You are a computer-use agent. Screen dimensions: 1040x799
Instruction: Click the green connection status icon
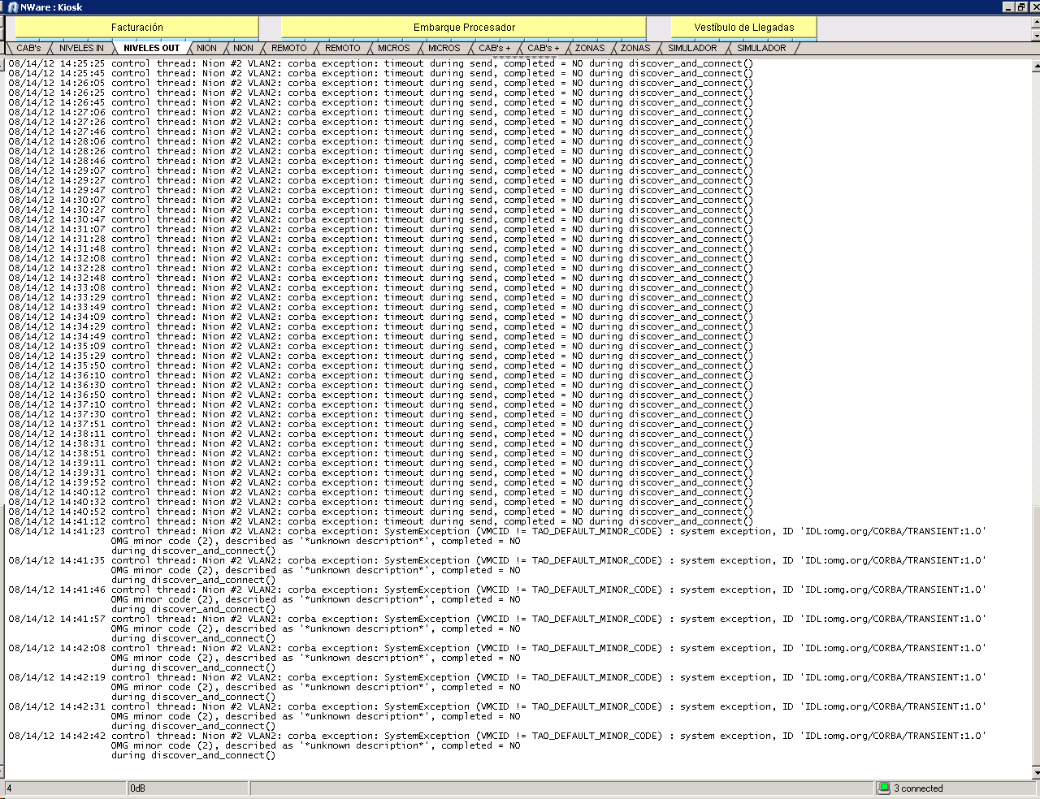[x=884, y=788]
